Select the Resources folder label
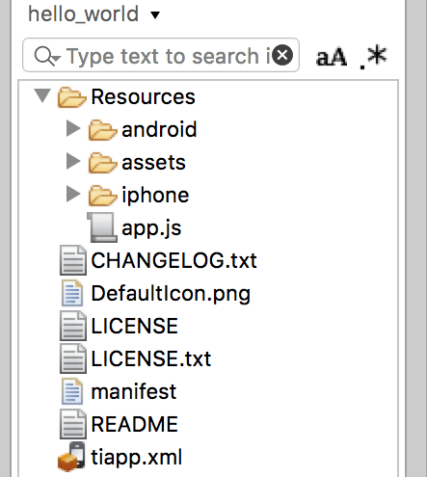This screenshot has height=477, width=427. (143, 96)
